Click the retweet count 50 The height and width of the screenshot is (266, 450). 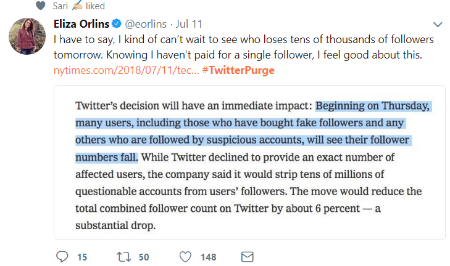coord(143,257)
